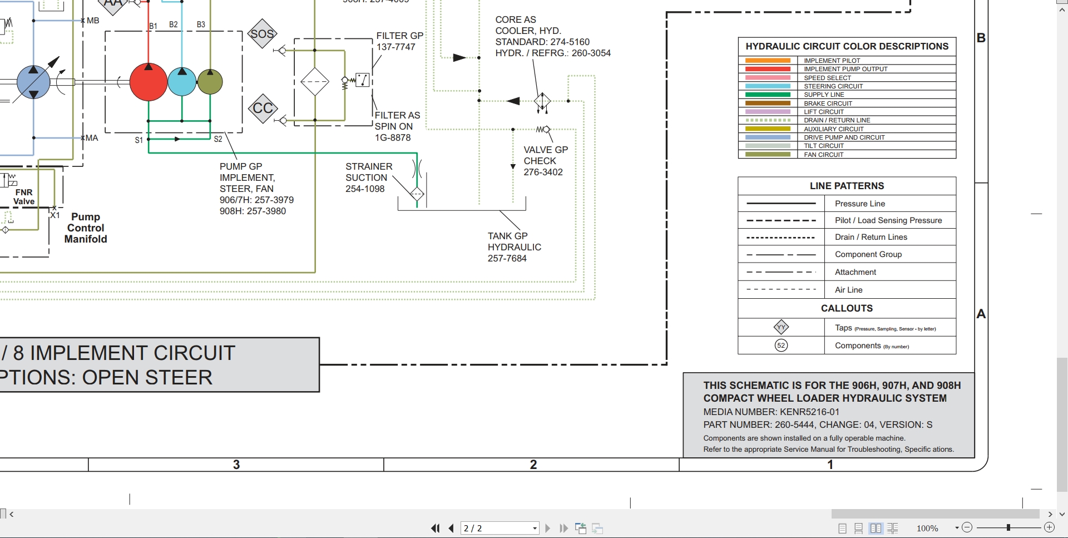Click the red implement pump circle
Screen dimensions: 1068x538
click(x=149, y=82)
